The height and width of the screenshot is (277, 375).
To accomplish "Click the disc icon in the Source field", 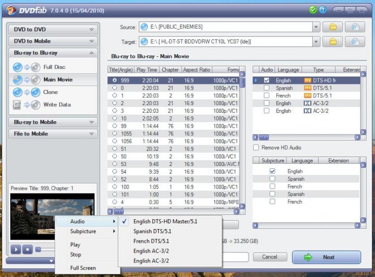I will (144, 27).
